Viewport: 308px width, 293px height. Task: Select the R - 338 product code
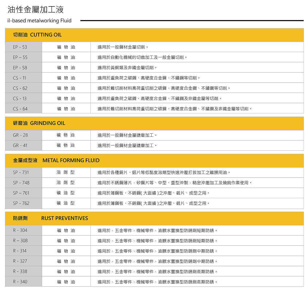pos(20,271)
